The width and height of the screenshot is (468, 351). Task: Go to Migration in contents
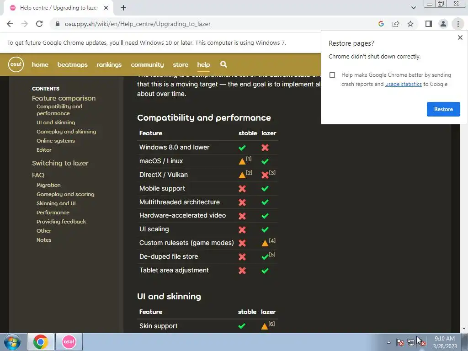pos(48,185)
